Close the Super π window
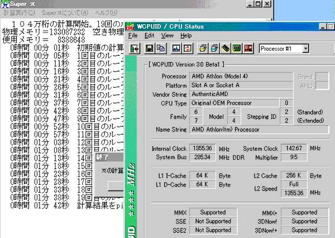 pos(267,4)
